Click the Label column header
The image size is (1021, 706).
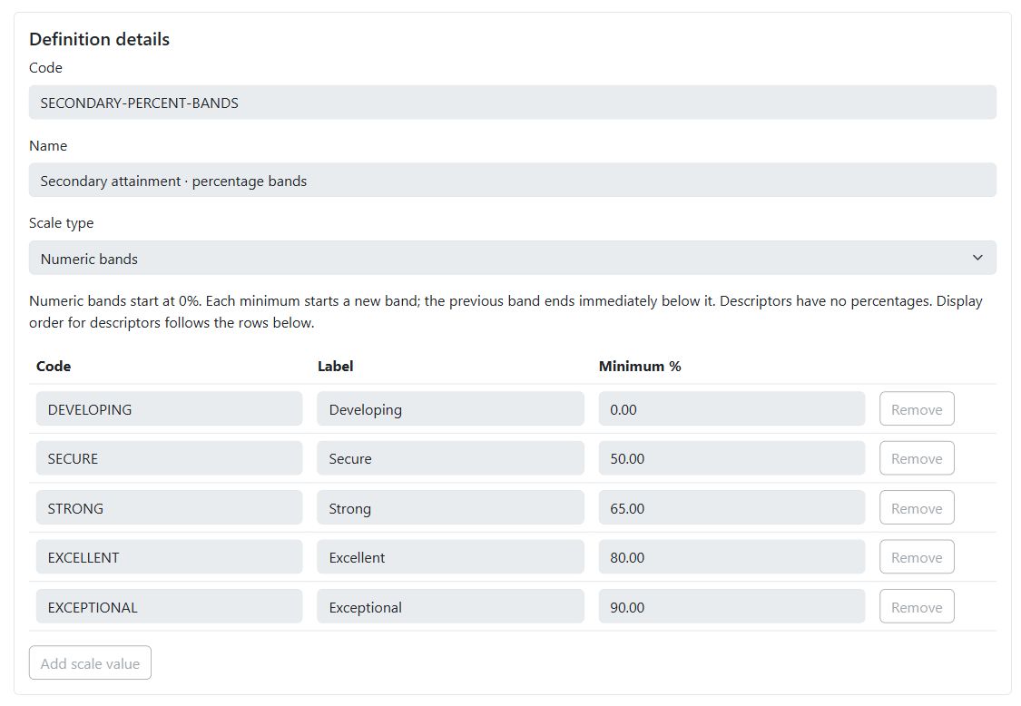coord(335,366)
